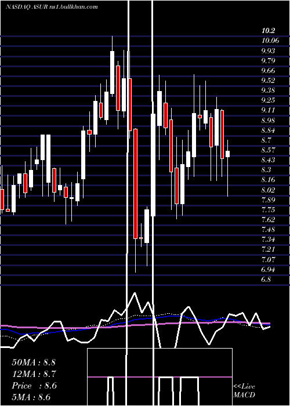This screenshot has width=290, height=406.
Task: Select the 9.52 price axis label
Action: pyautogui.click(x=268, y=81)
